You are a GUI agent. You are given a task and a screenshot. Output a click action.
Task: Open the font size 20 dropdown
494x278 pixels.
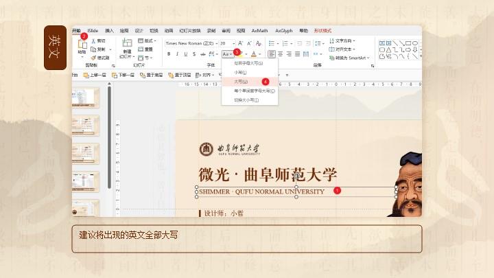click(233, 43)
